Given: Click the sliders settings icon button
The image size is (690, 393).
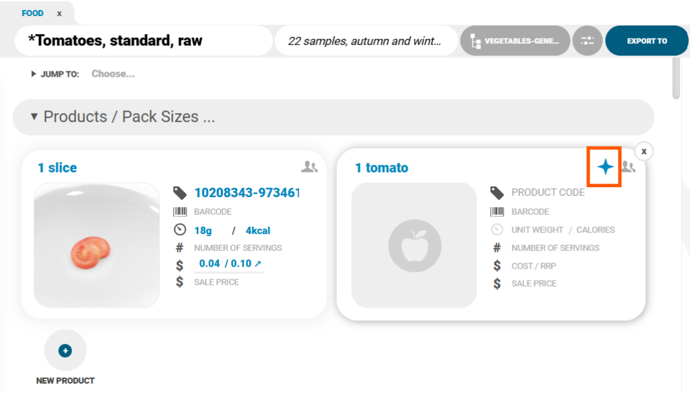Looking at the screenshot, I should pos(587,41).
